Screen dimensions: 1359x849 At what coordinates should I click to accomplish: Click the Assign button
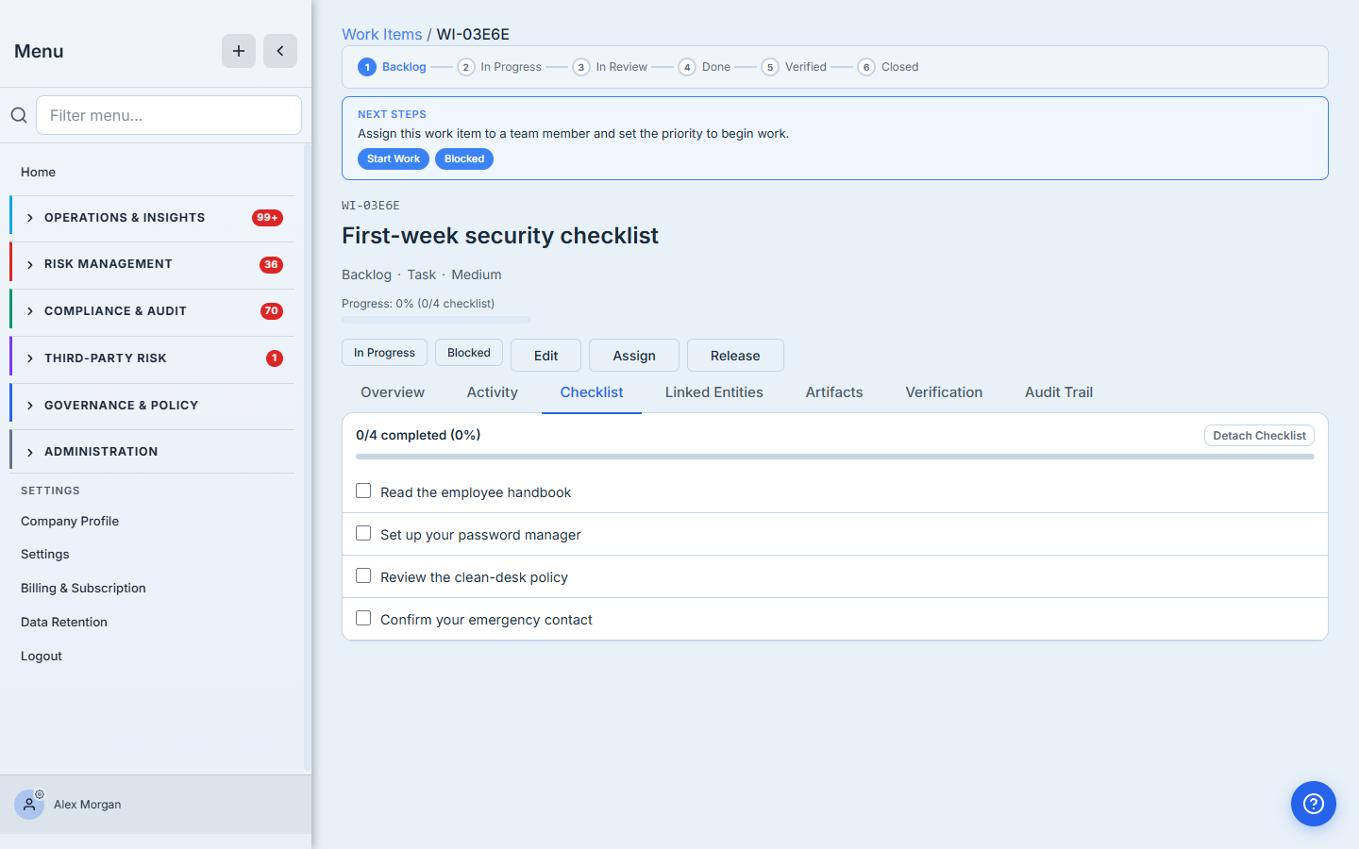pyautogui.click(x=634, y=356)
